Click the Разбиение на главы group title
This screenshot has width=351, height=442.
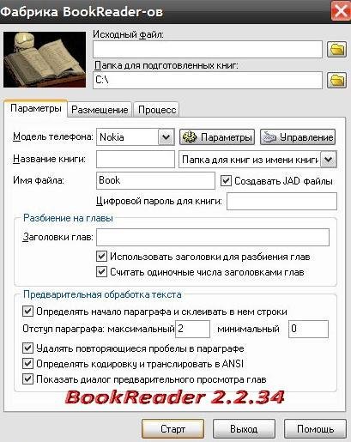(x=68, y=218)
